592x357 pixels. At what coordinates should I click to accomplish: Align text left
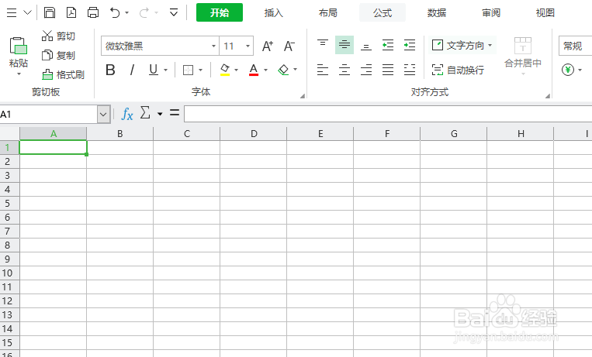[x=323, y=70]
